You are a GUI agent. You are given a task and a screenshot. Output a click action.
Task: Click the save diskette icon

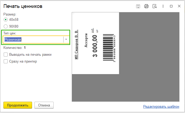pos(138,6)
